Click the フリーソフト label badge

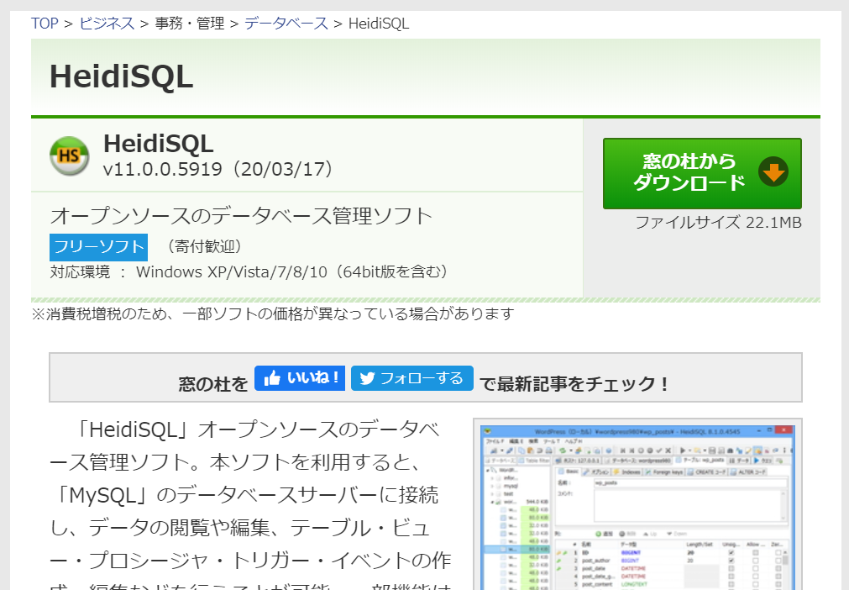coord(98,247)
